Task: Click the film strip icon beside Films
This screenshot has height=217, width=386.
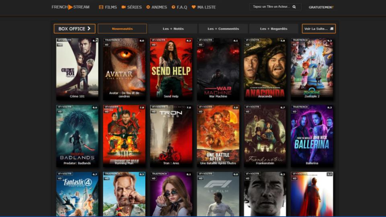Action: [x=101, y=7]
